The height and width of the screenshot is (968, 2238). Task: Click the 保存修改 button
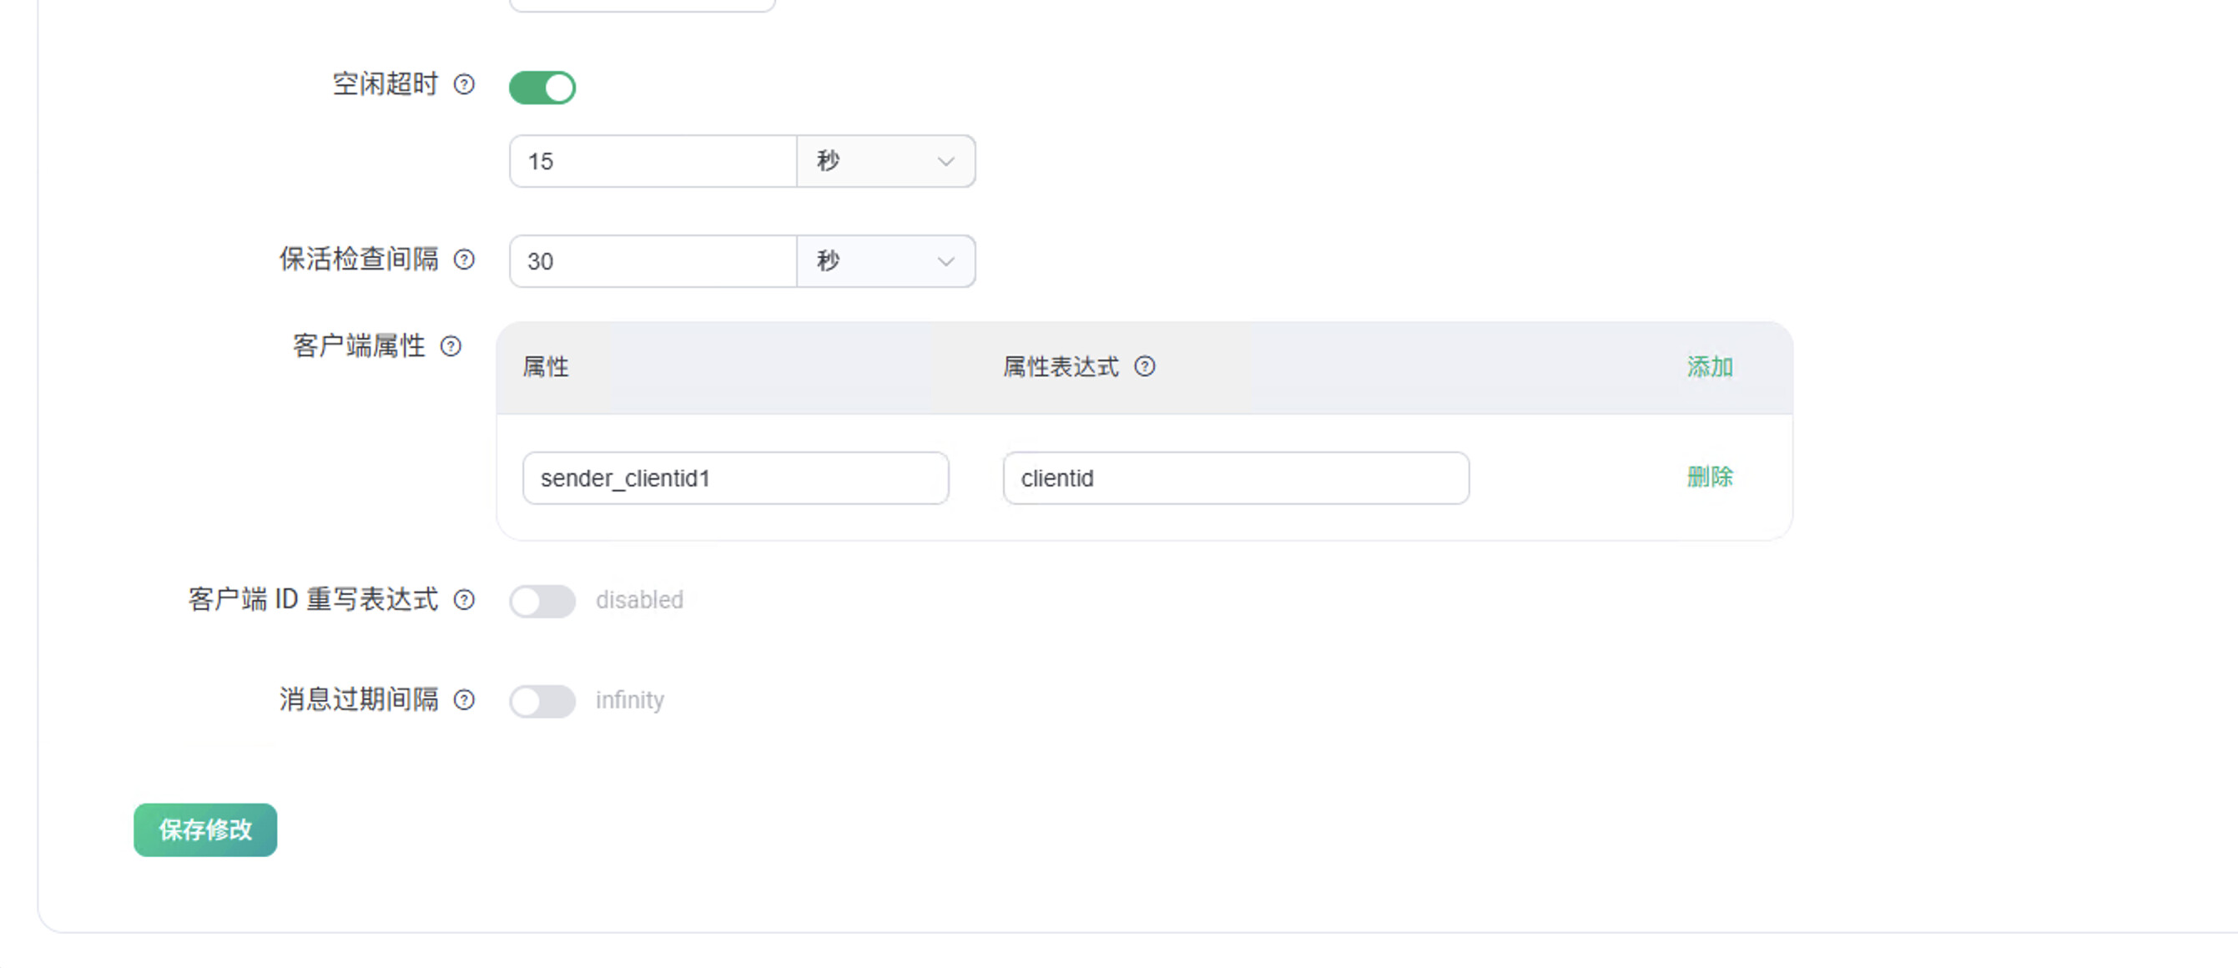(x=205, y=829)
